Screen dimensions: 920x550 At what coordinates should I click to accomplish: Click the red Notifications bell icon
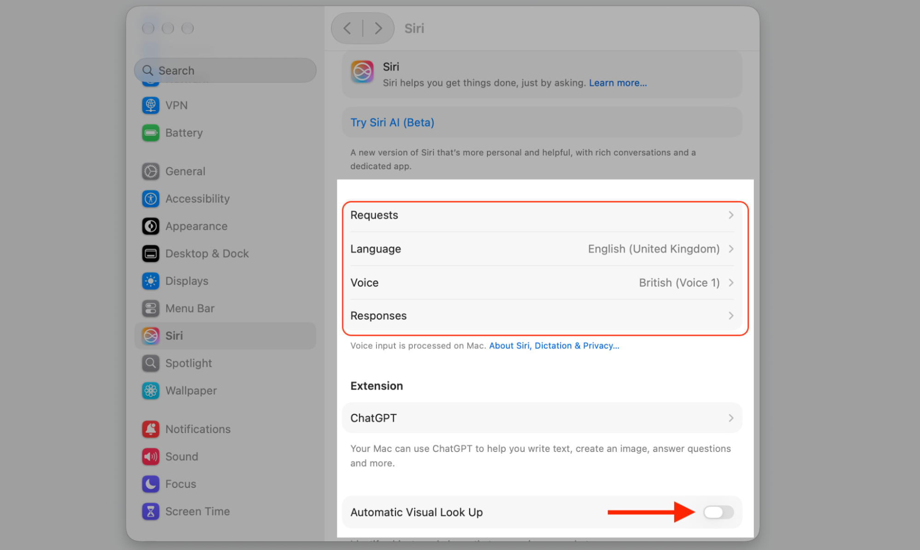[x=150, y=429]
